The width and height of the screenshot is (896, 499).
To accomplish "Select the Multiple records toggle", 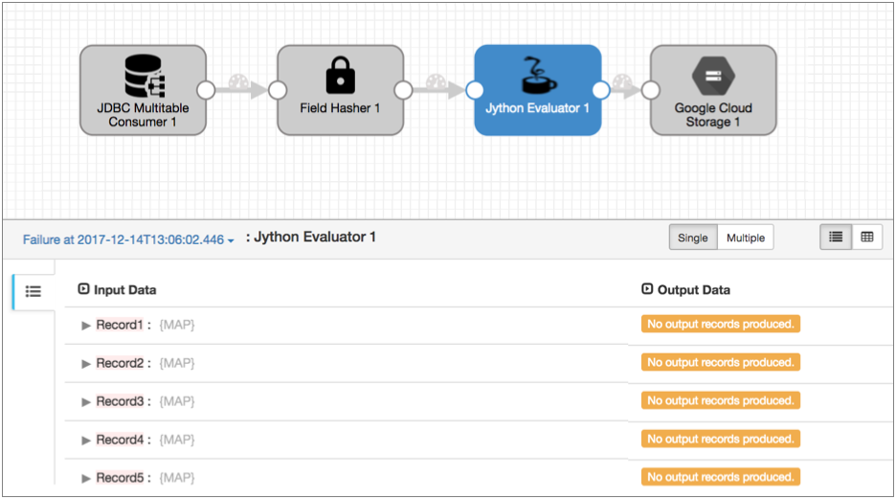I will 745,238.
